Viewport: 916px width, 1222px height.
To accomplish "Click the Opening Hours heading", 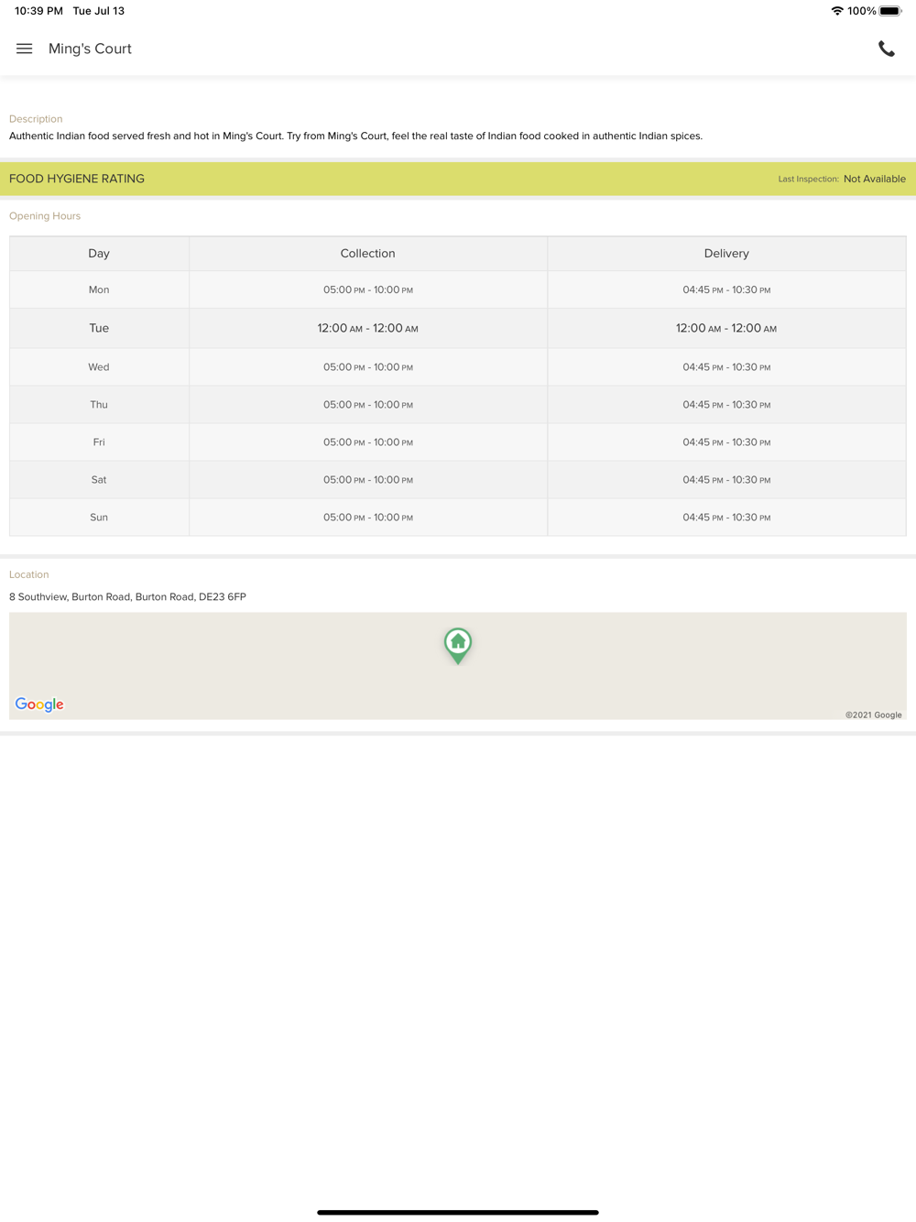I will pyautogui.click(x=45, y=216).
